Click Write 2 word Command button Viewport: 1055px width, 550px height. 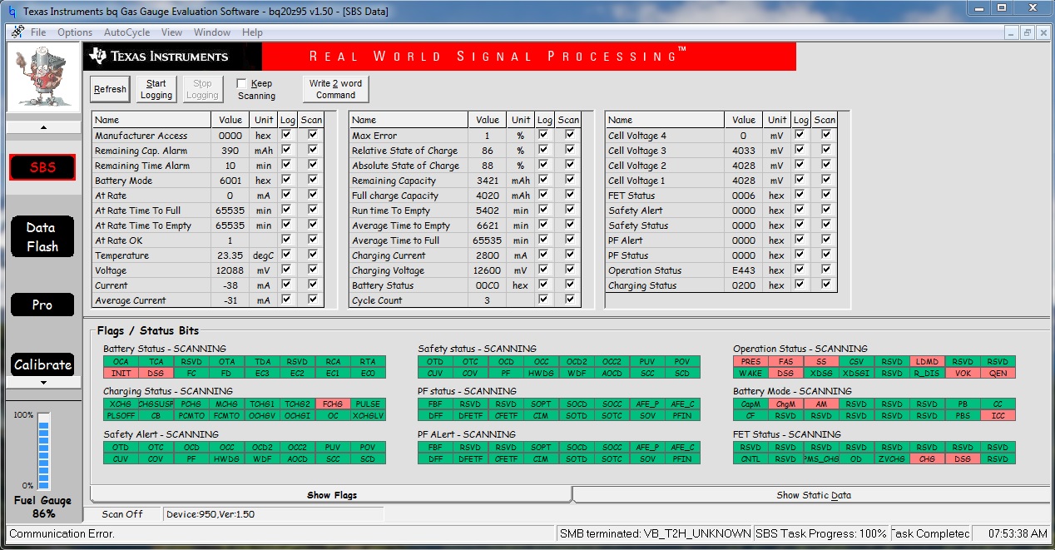336,89
